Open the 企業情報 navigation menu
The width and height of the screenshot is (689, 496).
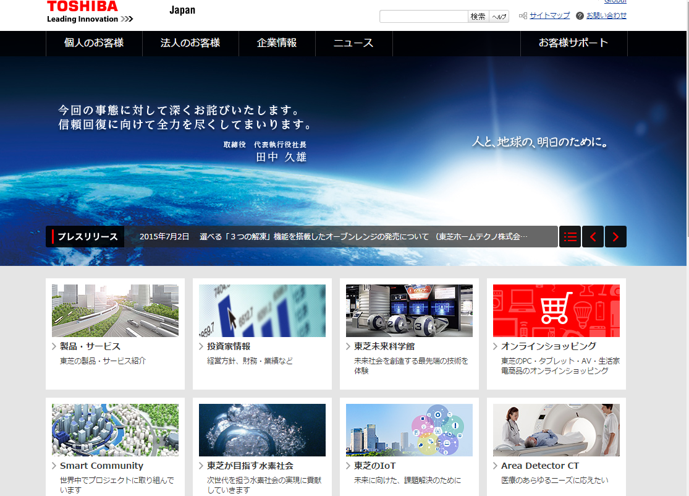[277, 43]
